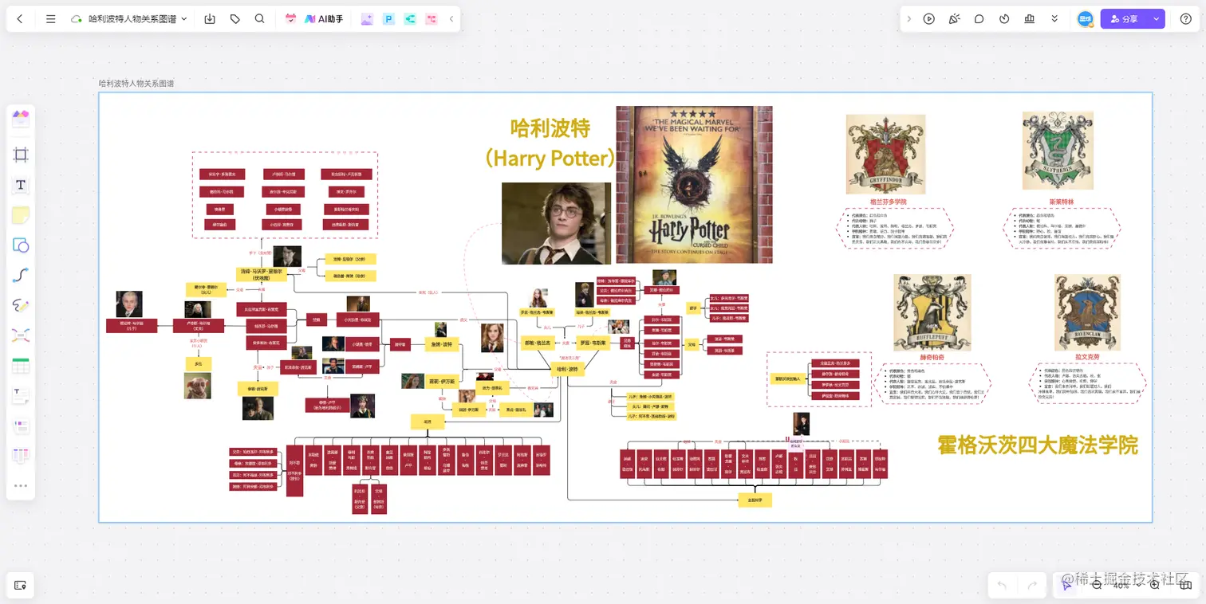
Task: Click the user avatar badge
Action: point(1086,19)
